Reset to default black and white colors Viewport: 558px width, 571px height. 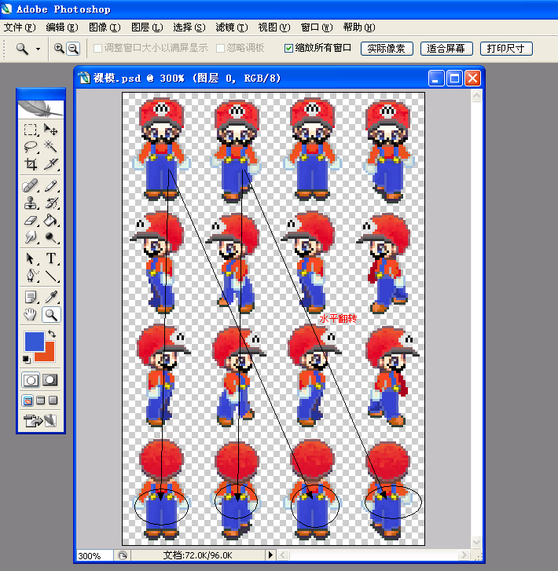[x=26, y=359]
